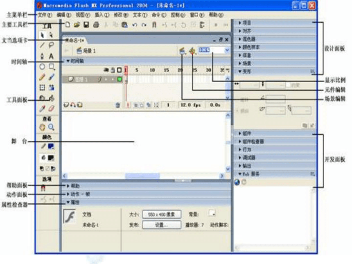Expand the 项目 panel
This screenshot has width=352, height=264.
(x=275, y=23)
